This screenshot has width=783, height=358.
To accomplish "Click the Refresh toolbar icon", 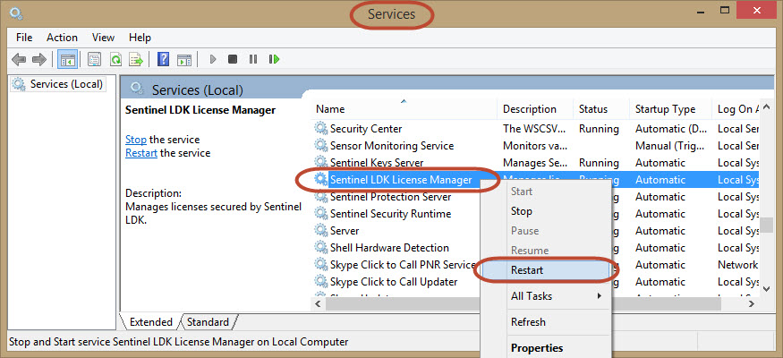I will [115, 60].
